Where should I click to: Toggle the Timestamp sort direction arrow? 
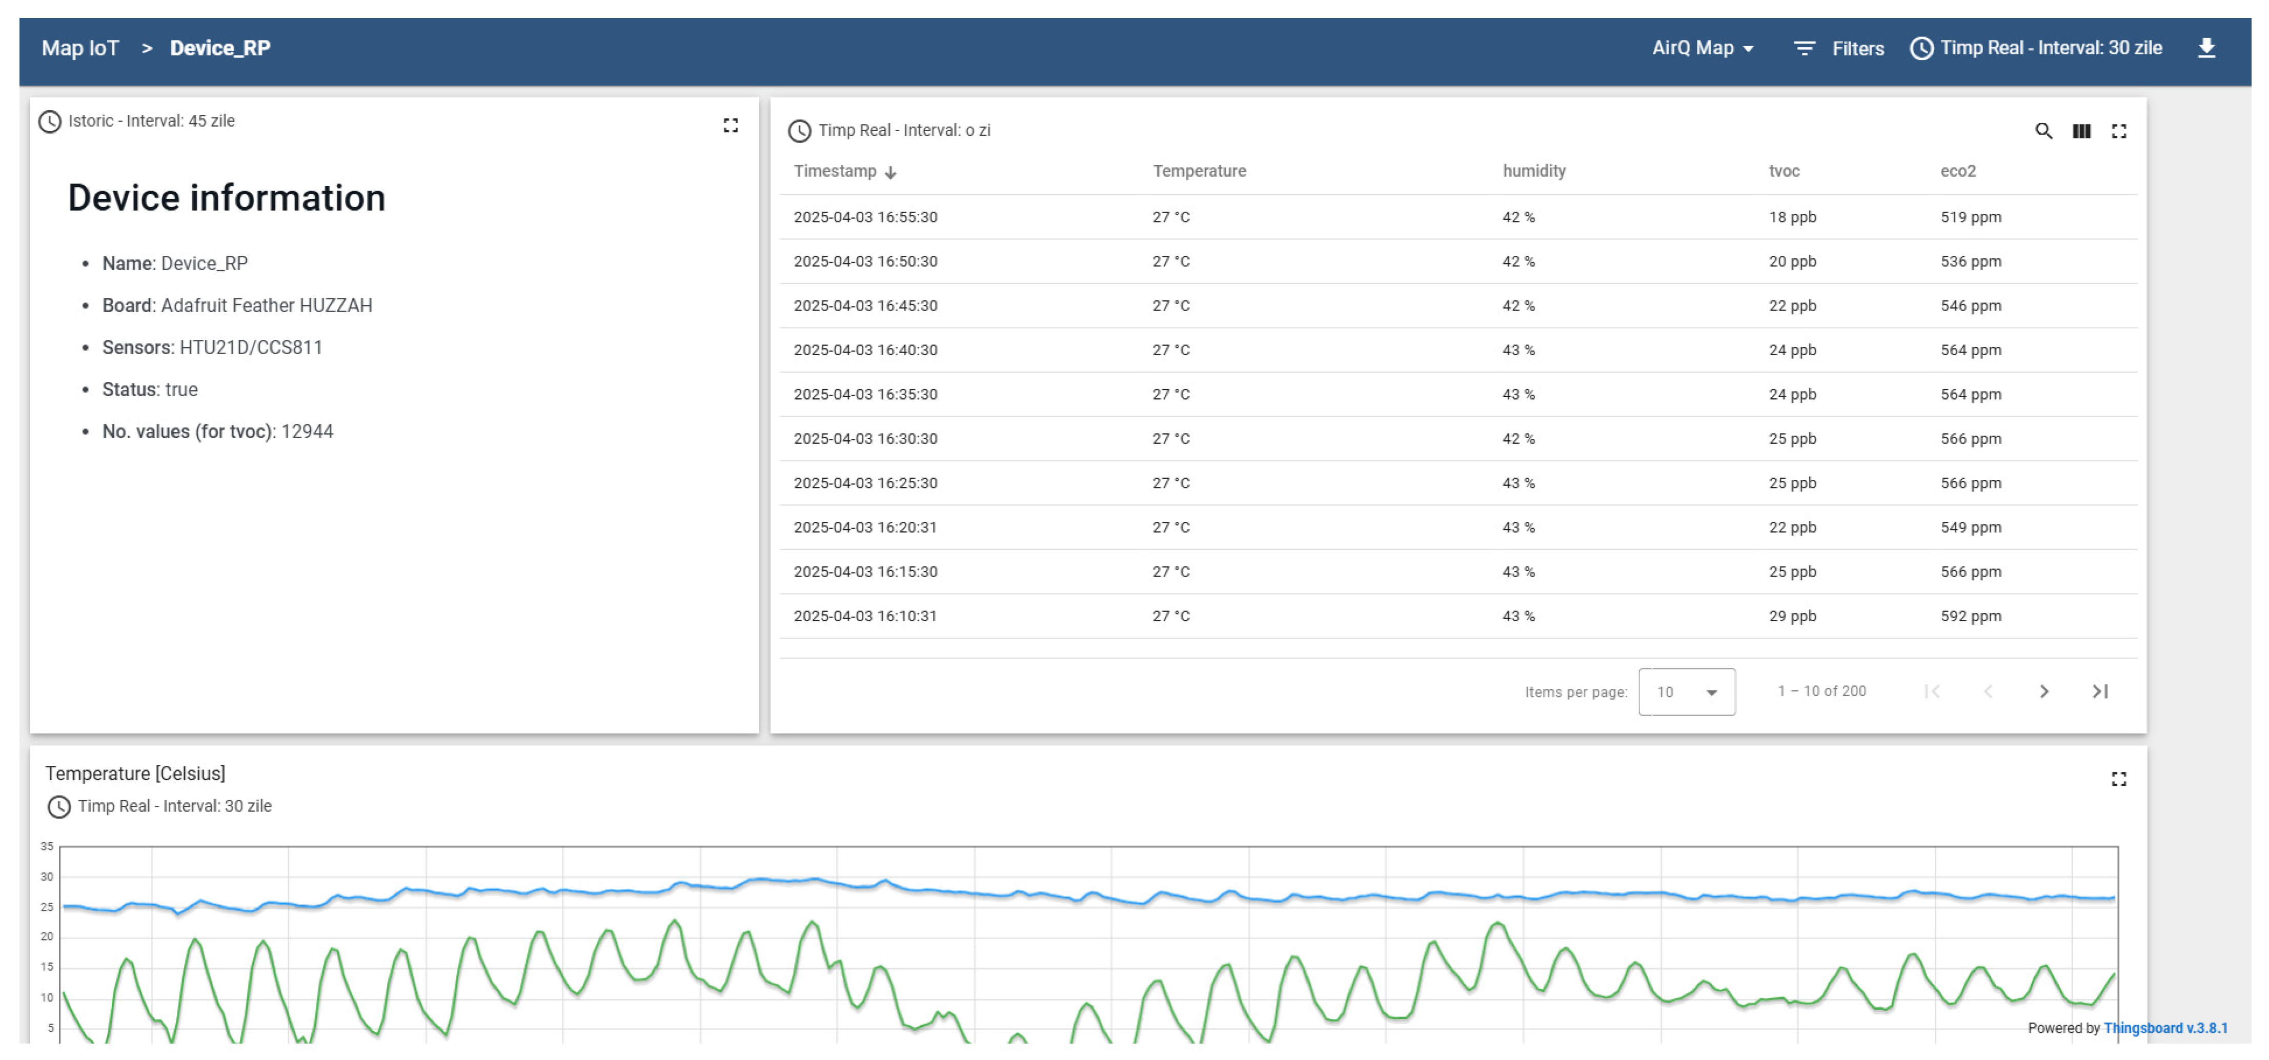[890, 173]
